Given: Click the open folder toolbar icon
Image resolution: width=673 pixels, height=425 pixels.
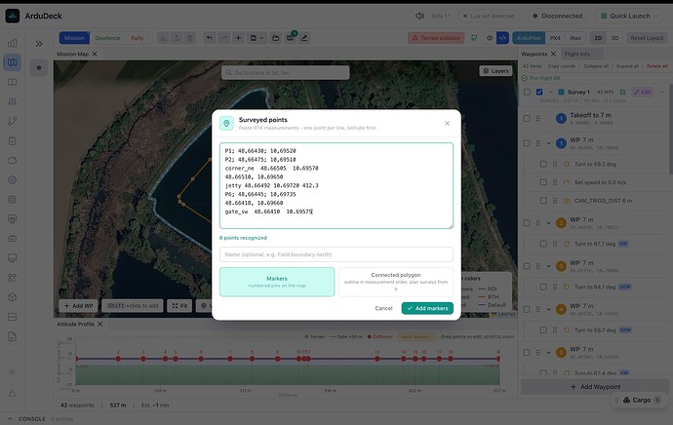Looking at the screenshot, I should (x=276, y=38).
